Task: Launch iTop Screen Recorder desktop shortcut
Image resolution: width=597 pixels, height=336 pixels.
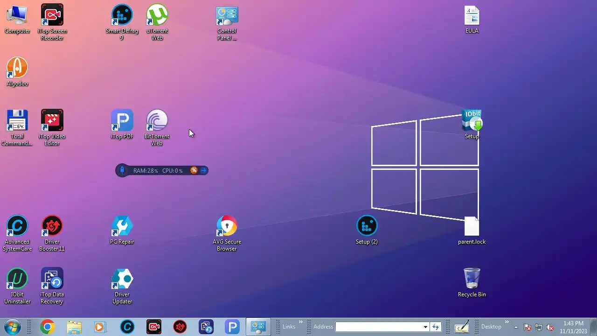Action: click(x=52, y=22)
